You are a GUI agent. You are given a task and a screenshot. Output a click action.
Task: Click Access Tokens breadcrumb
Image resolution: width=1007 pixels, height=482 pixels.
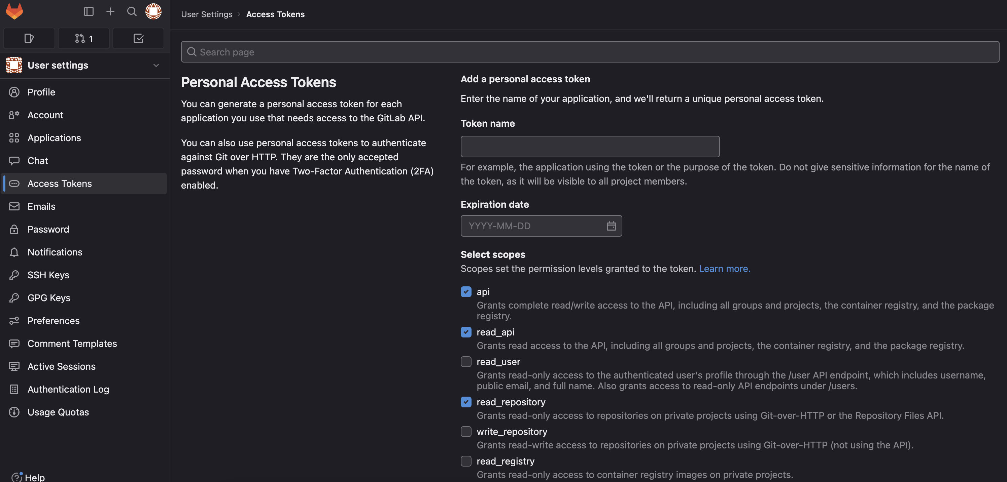pos(275,14)
